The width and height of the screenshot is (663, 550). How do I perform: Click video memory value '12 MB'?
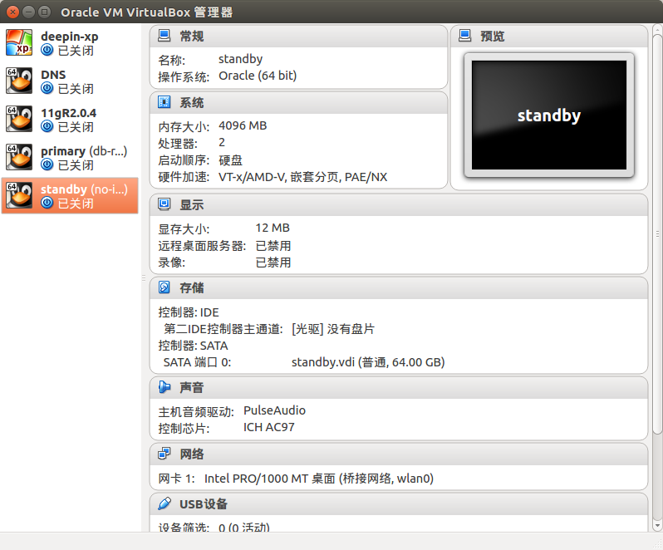(273, 228)
